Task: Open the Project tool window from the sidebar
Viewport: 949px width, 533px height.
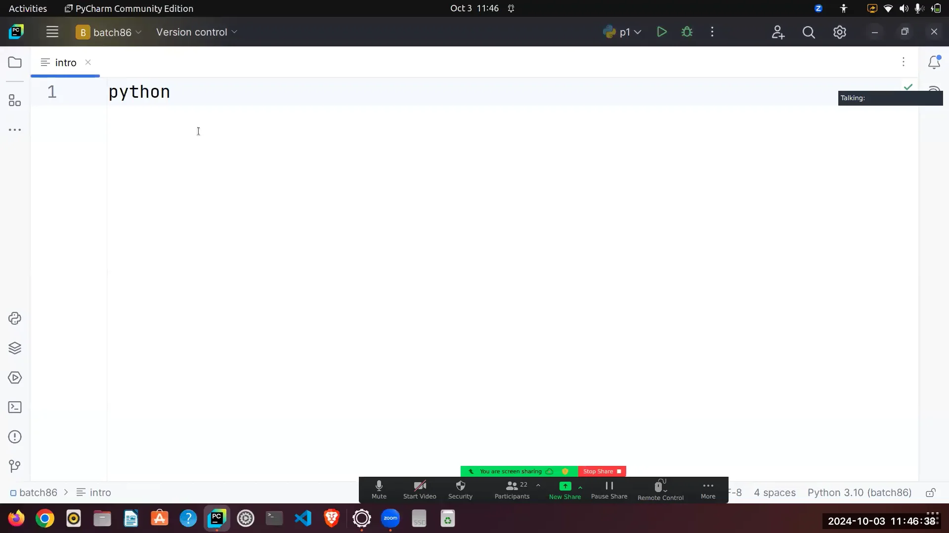Action: (15, 62)
